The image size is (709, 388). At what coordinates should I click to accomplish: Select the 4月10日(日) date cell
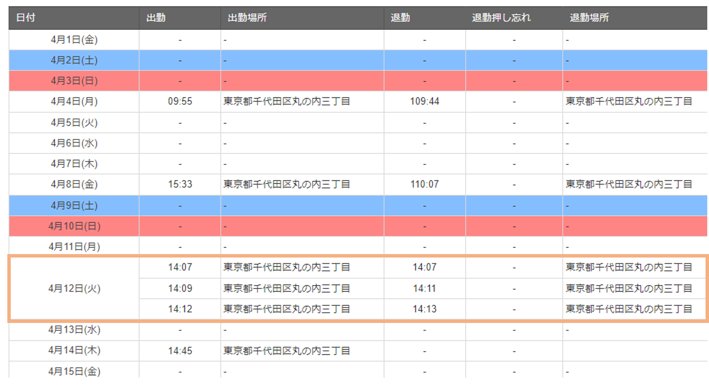click(x=74, y=226)
